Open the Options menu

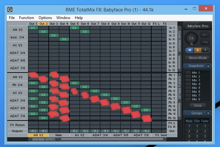[45, 18]
